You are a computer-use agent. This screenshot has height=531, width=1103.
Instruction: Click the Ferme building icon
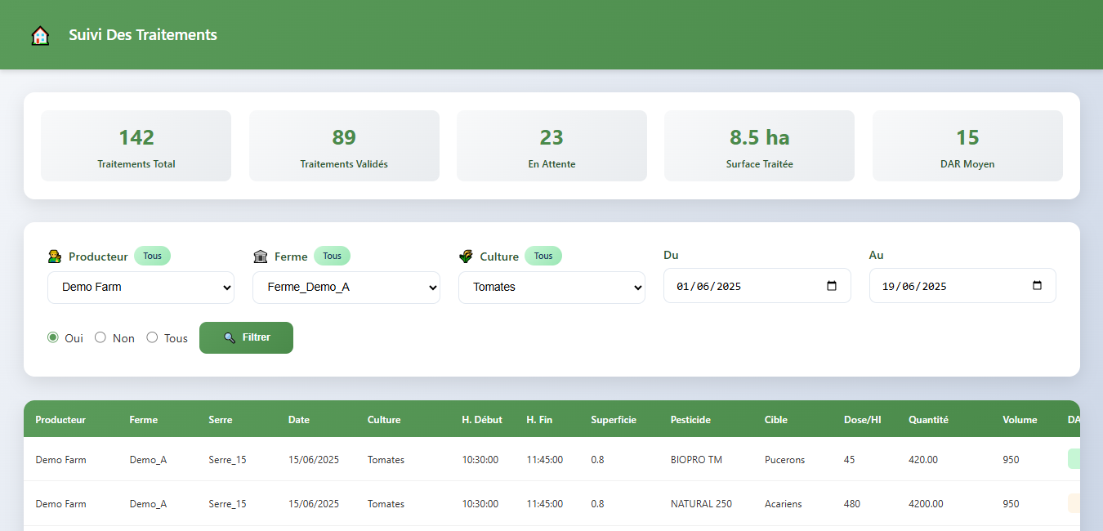pos(261,257)
